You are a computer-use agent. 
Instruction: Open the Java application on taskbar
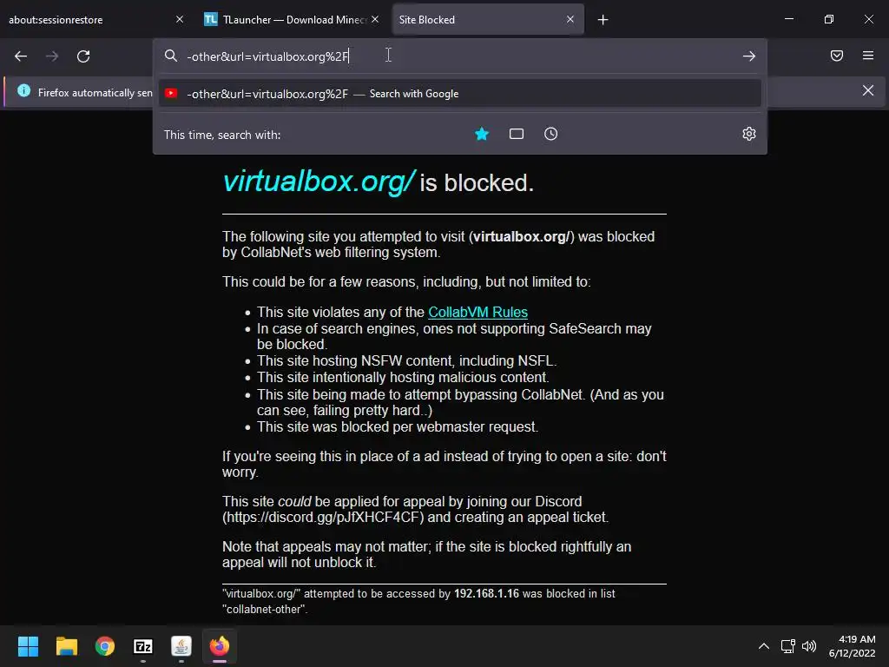coord(181,646)
